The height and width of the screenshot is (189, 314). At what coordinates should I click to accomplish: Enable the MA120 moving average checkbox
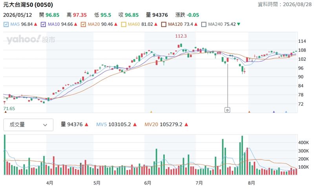(164, 24)
